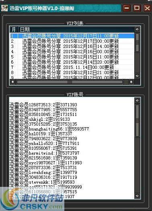Select row 5: 2015年12月15日11:00更新
Image resolution: width=152 pixels, height=211 pixels.
(72, 57)
